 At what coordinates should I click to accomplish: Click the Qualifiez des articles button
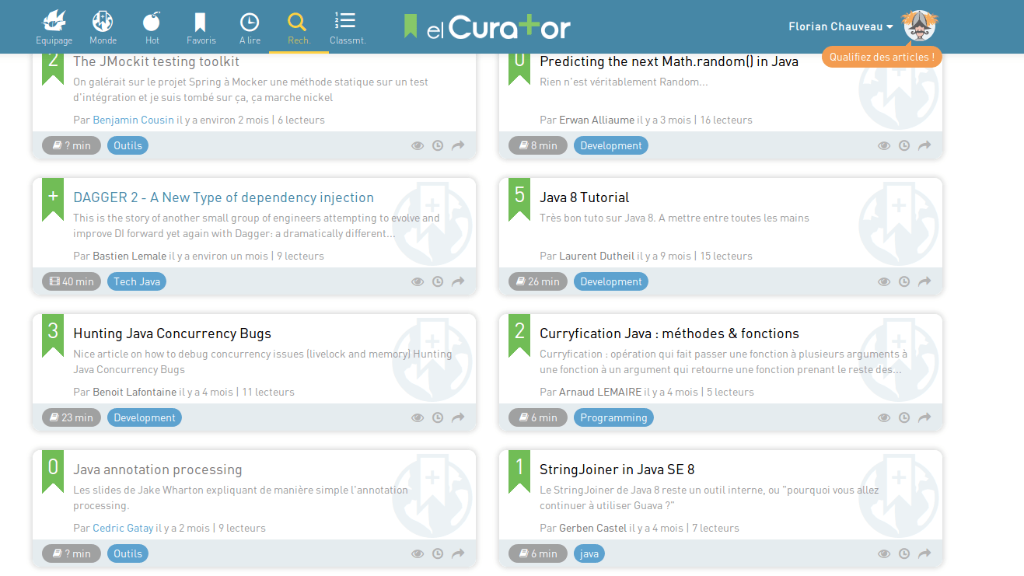(x=882, y=57)
